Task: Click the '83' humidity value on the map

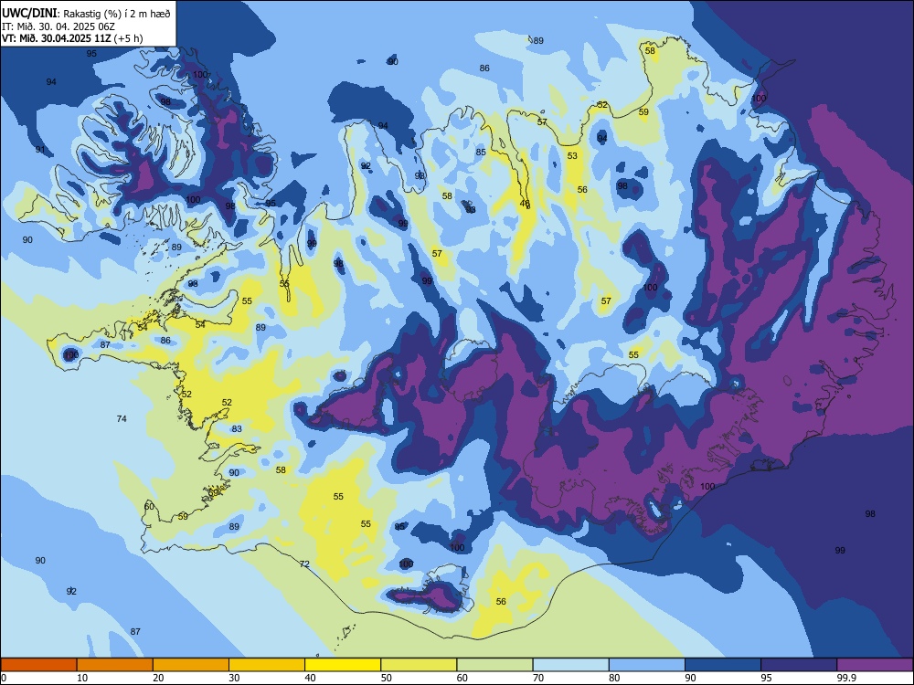Action: click(237, 428)
